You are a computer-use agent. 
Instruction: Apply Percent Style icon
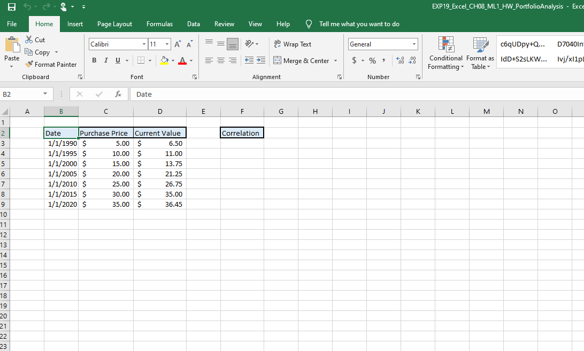[372, 60]
